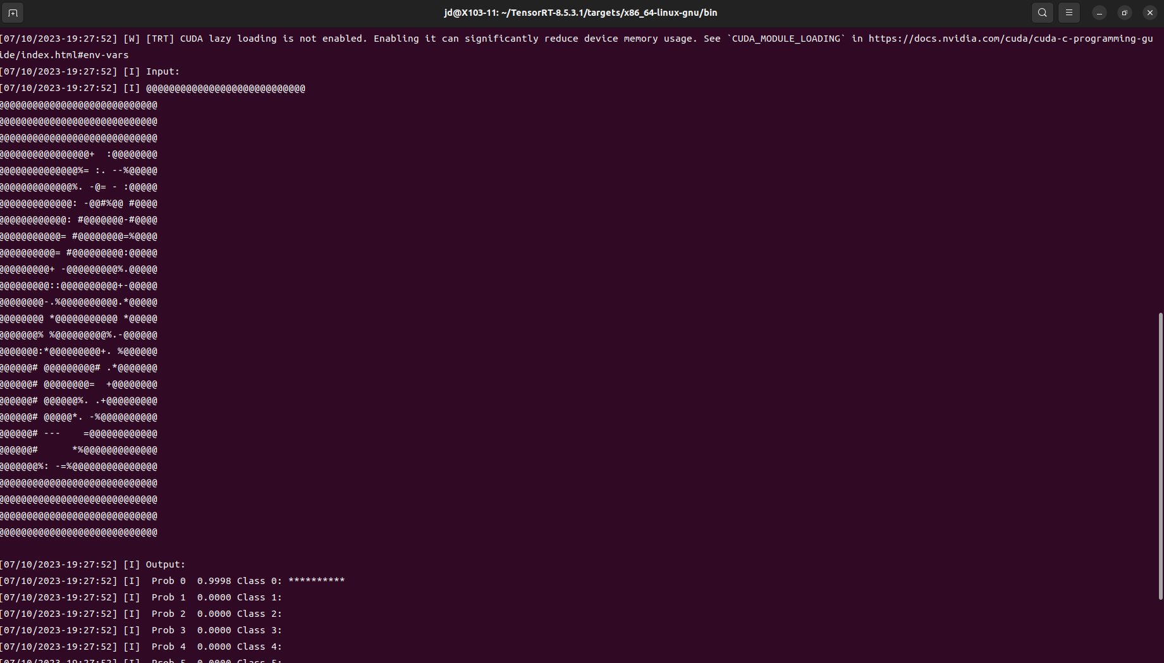Click the ASCII row ':. --%'

[79, 171]
